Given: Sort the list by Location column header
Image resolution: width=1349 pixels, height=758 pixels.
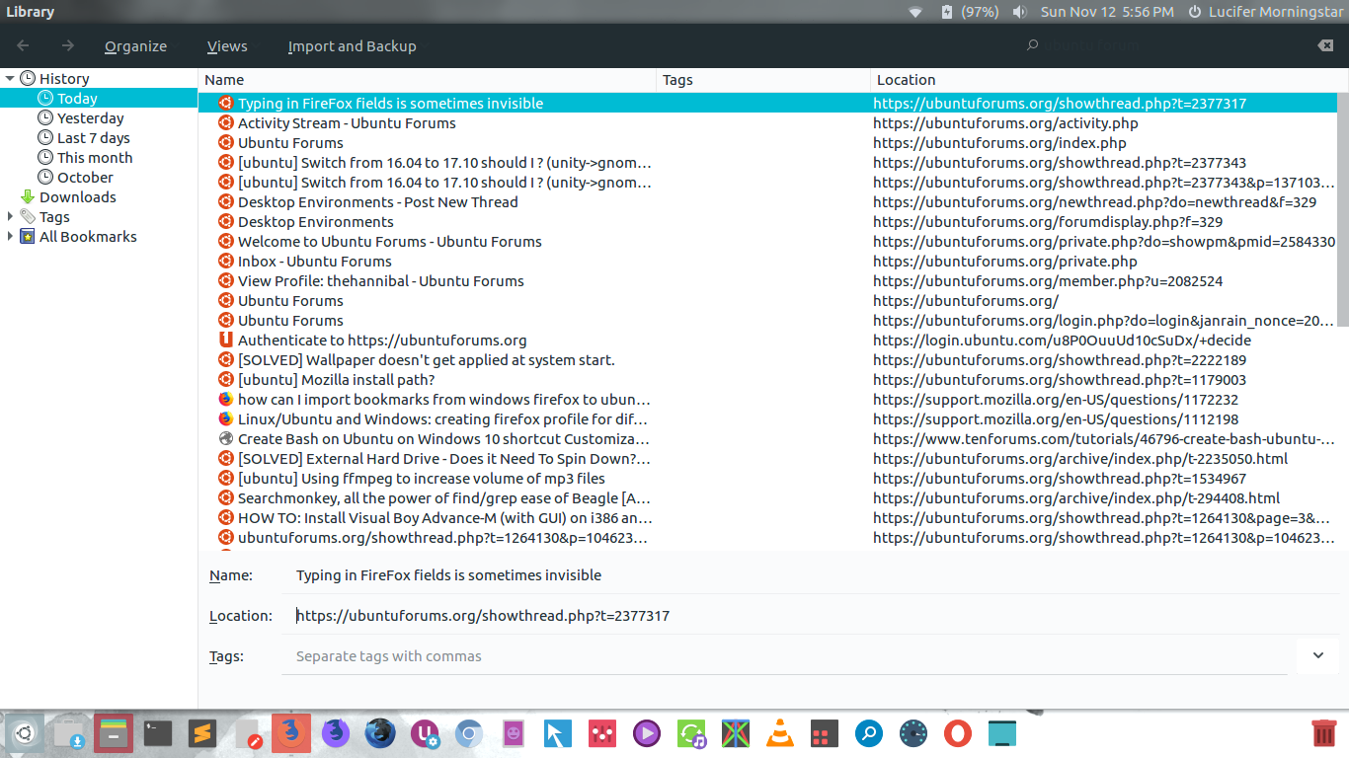Looking at the screenshot, I should (1110, 80).
